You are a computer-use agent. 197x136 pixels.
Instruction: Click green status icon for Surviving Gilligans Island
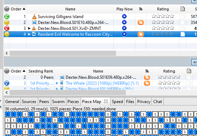[7, 16]
